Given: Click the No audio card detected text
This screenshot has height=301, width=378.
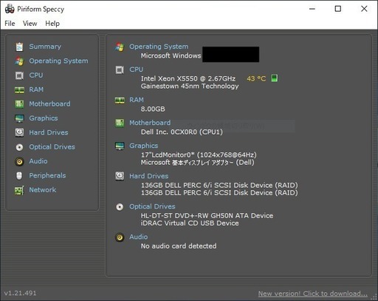Looking at the screenshot, I should 179,246.
